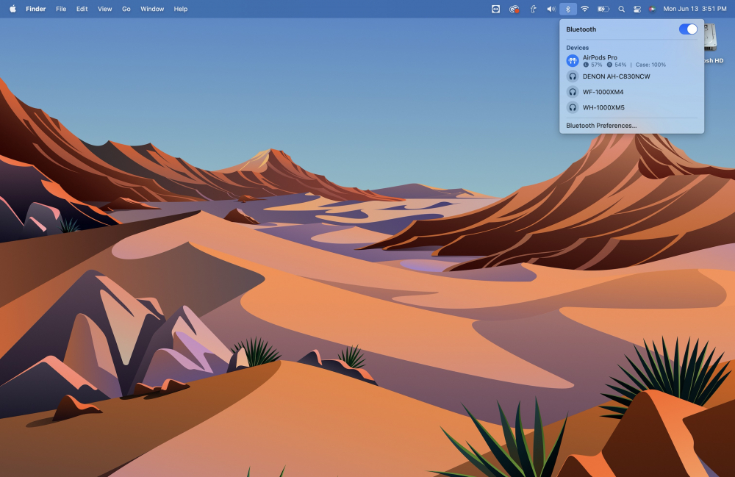Select the DENON AH-C830NCW headphones icon
This screenshot has height=477, width=735.
click(573, 76)
